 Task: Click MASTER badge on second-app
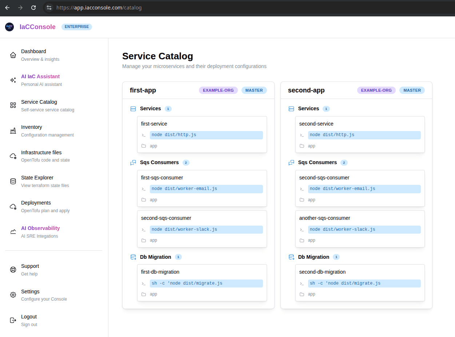[x=412, y=90]
